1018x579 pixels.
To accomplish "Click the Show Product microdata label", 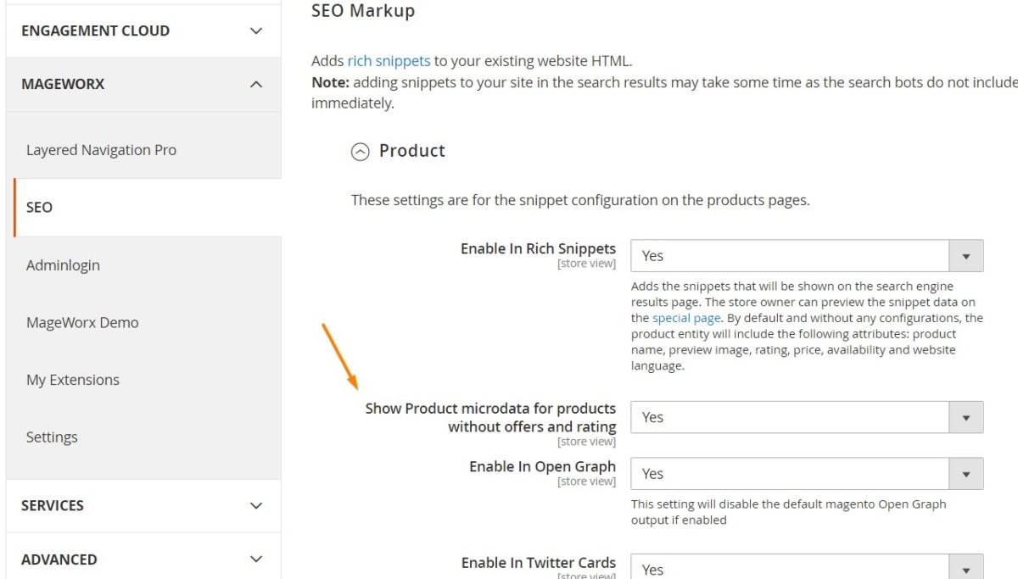I will [x=490, y=417].
